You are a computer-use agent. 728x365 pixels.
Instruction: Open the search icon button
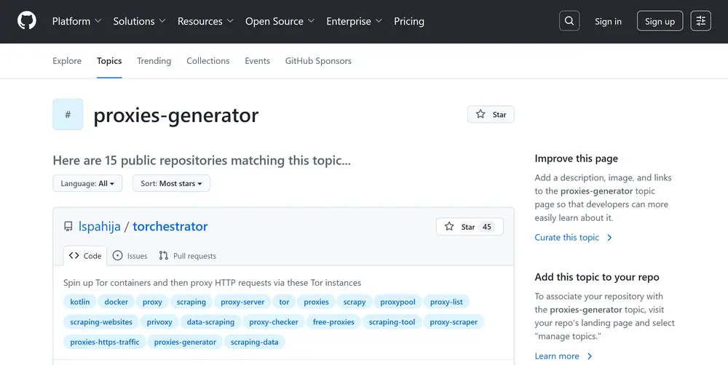569,21
